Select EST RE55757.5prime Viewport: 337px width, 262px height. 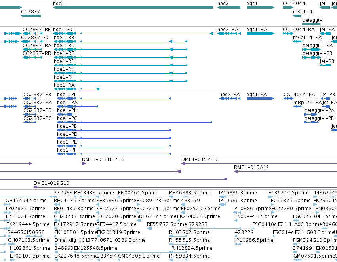pos(167,225)
